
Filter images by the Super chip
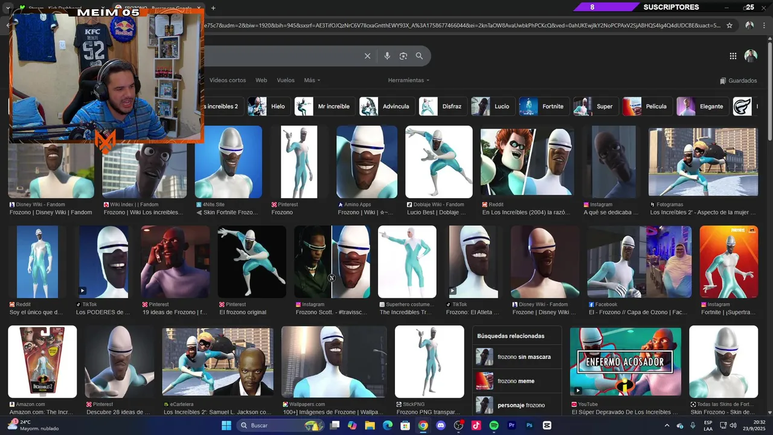tap(595, 106)
